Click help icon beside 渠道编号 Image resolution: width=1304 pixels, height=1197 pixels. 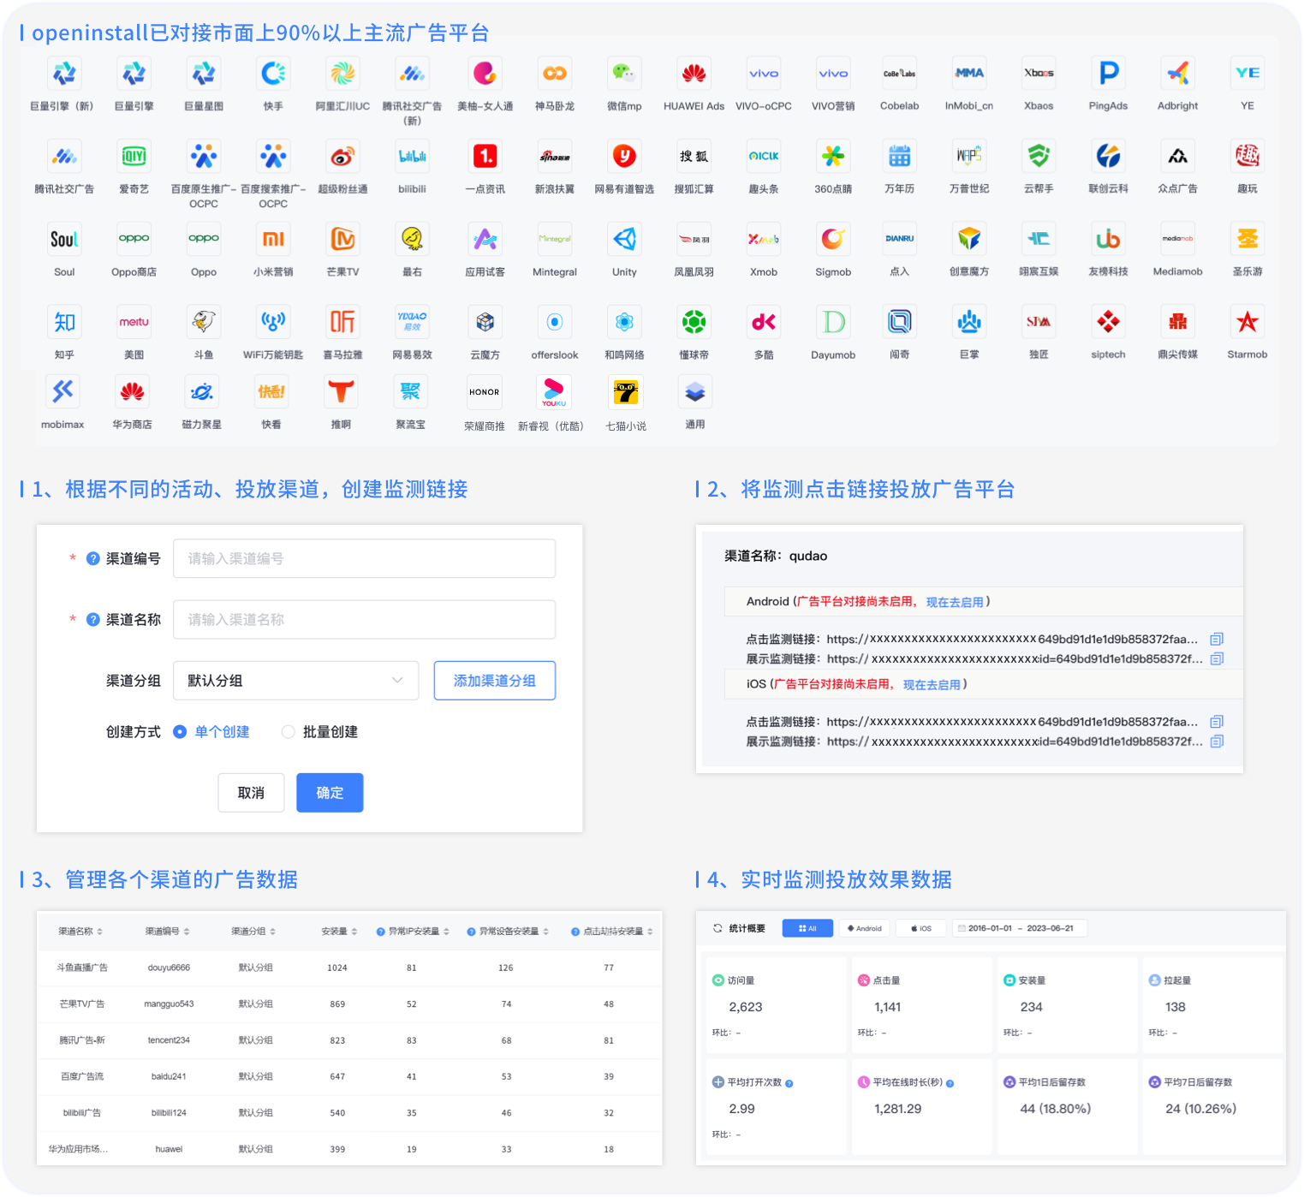coord(93,558)
